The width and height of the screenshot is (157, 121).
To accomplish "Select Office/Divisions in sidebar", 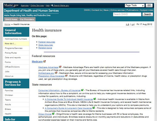I will pyautogui.click(x=16, y=67).
